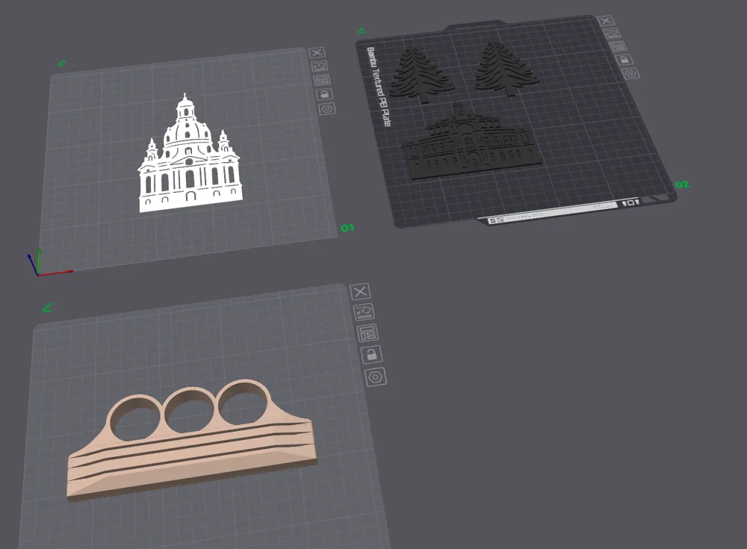Toggle the lock on the beige model's plate

[371, 354]
